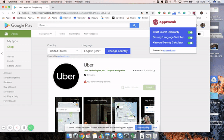Click the Change country button
The height and width of the screenshot is (140, 224).
click(x=118, y=51)
